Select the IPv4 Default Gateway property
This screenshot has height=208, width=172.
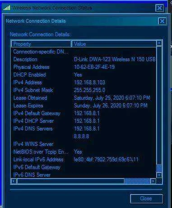point(37,113)
